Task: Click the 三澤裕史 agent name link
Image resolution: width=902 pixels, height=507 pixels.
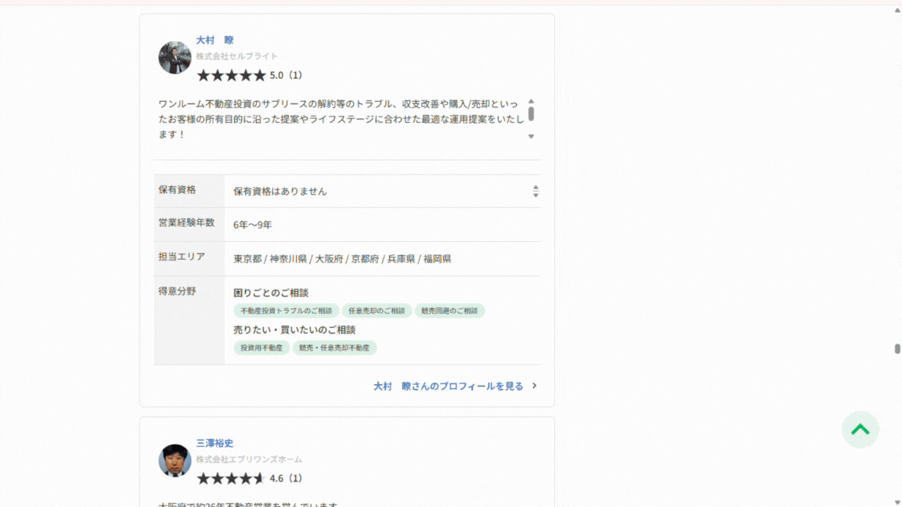Action: pos(214,443)
